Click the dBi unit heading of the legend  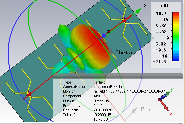coord(165,6)
